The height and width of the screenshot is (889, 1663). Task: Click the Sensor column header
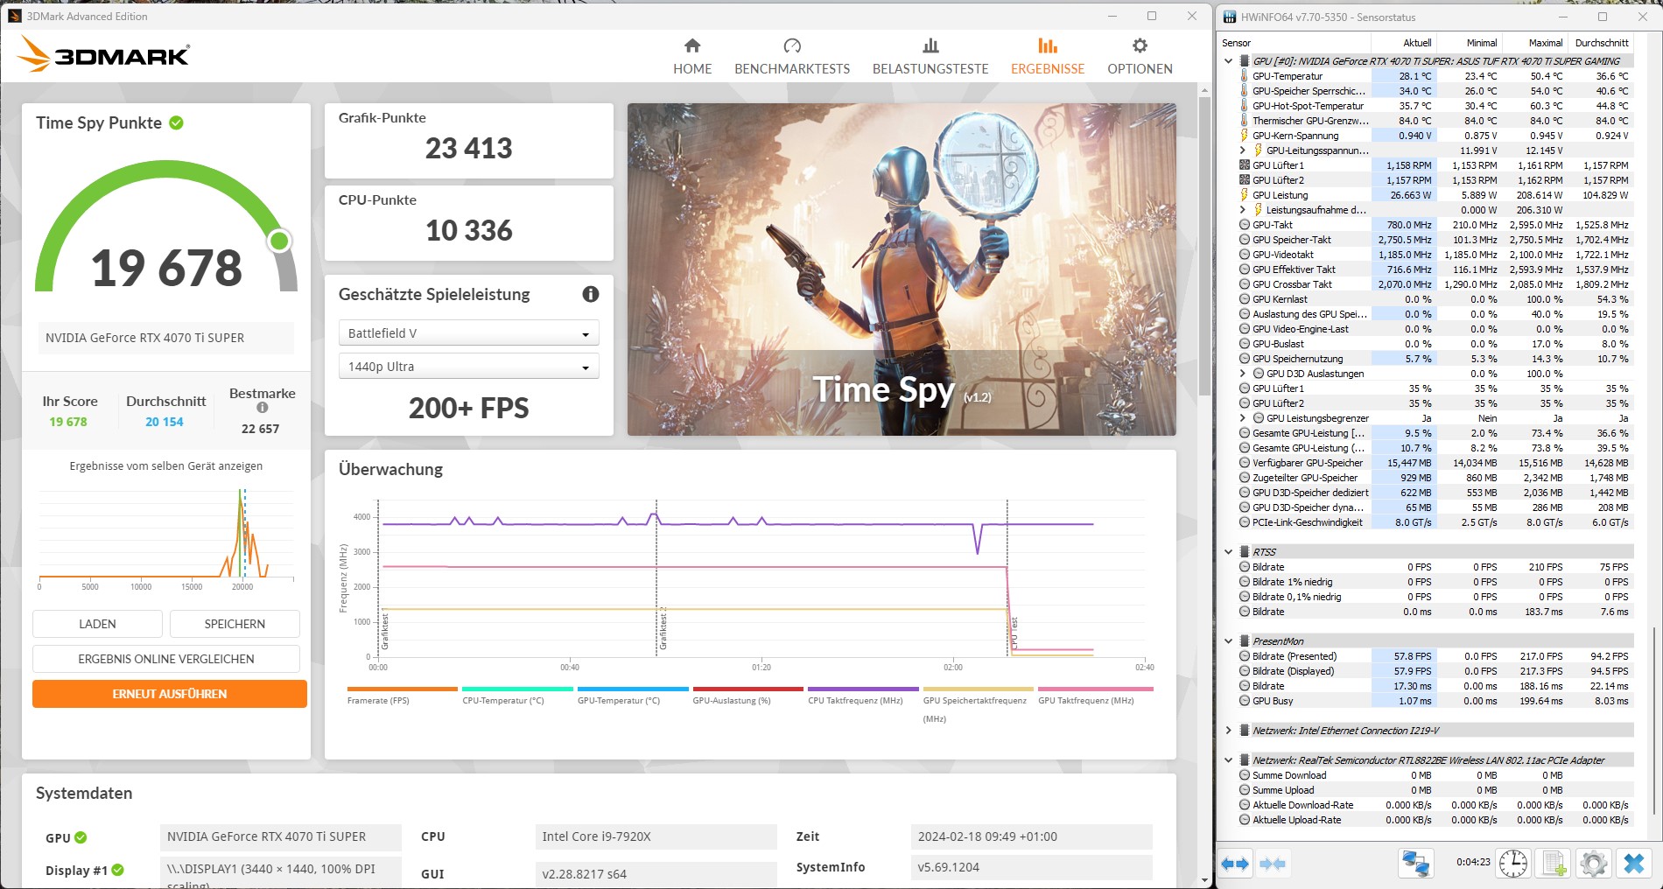tap(1295, 43)
